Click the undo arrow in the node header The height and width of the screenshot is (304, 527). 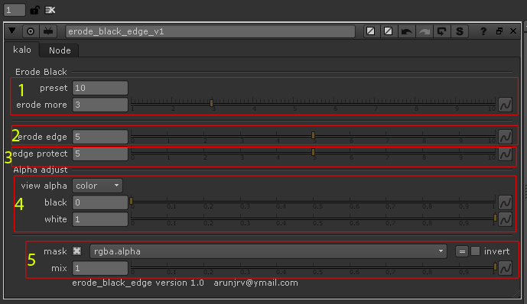tap(407, 31)
